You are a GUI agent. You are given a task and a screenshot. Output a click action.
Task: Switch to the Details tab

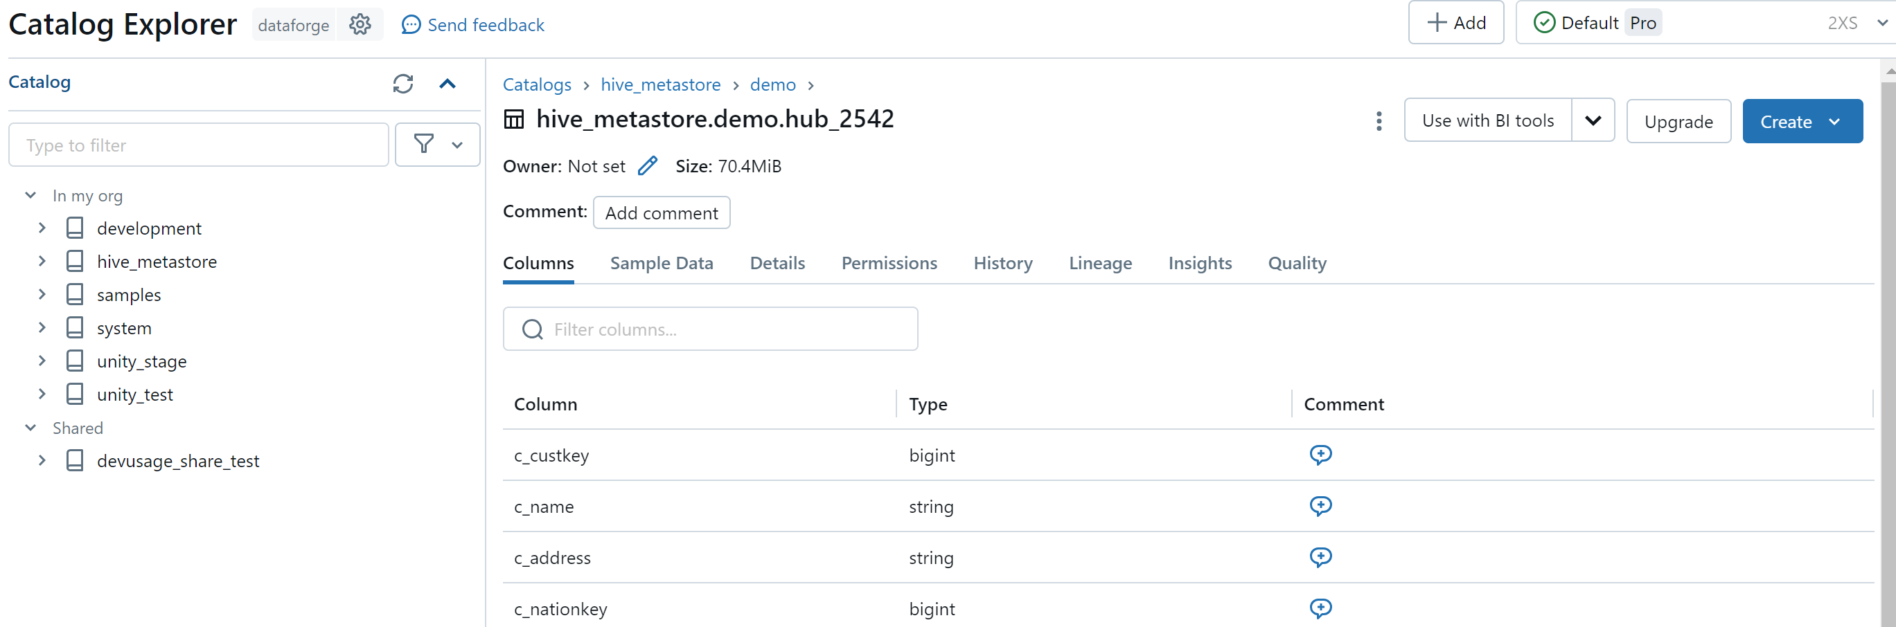(x=777, y=263)
